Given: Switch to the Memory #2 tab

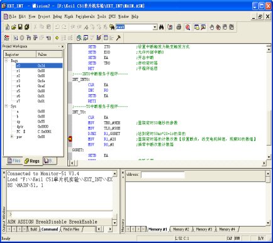Looking at the screenshot, I should pyautogui.click(x=181, y=229).
